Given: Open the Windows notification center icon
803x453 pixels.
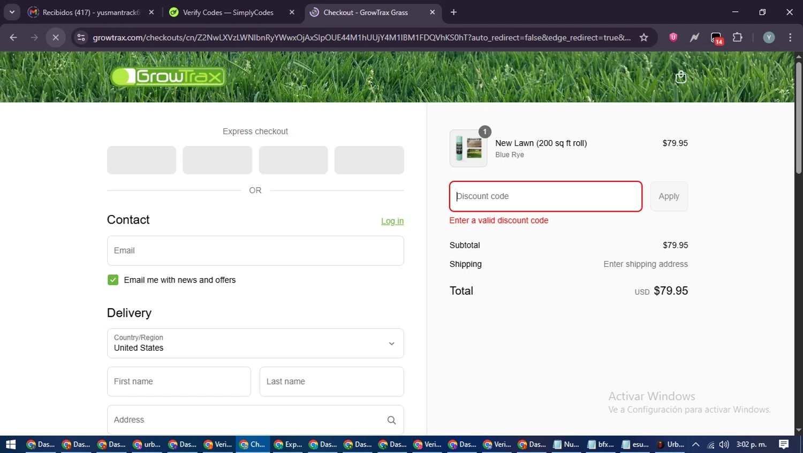Looking at the screenshot, I should (784, 444).
